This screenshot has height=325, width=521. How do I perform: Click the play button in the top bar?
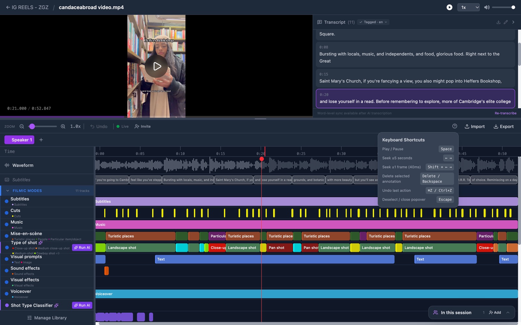click(x=449, y=7)
